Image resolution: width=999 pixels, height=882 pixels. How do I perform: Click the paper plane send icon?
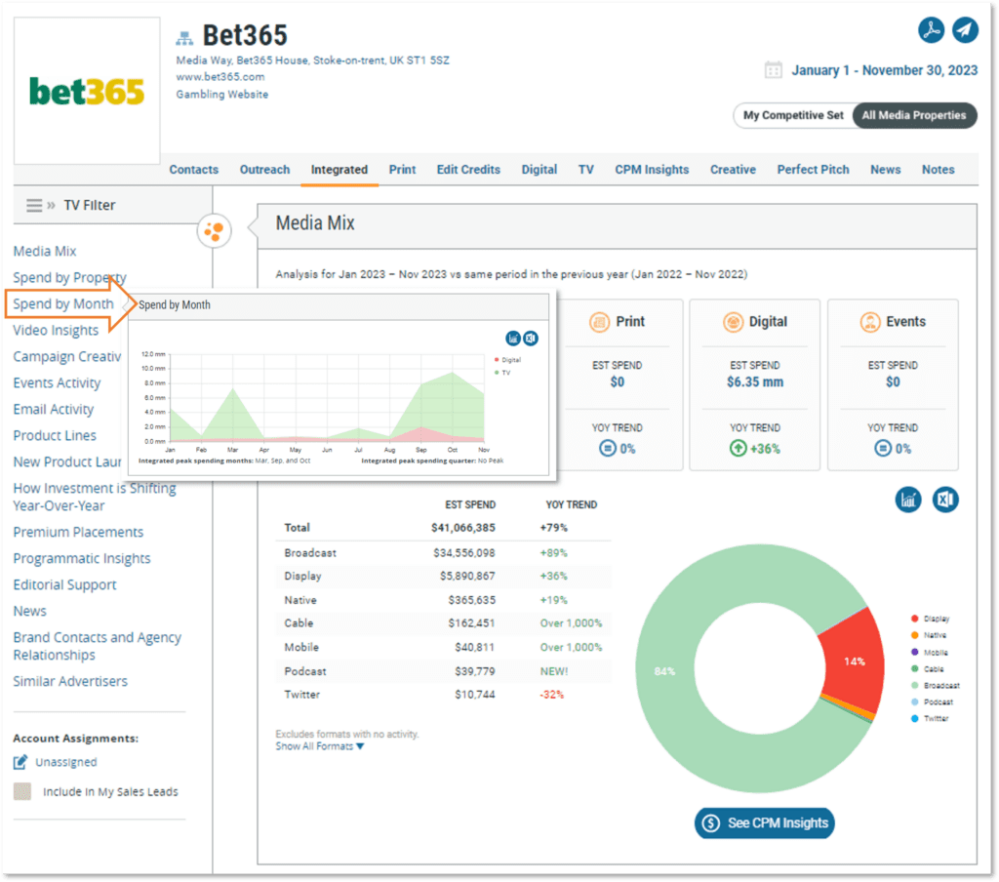(965, 30)
